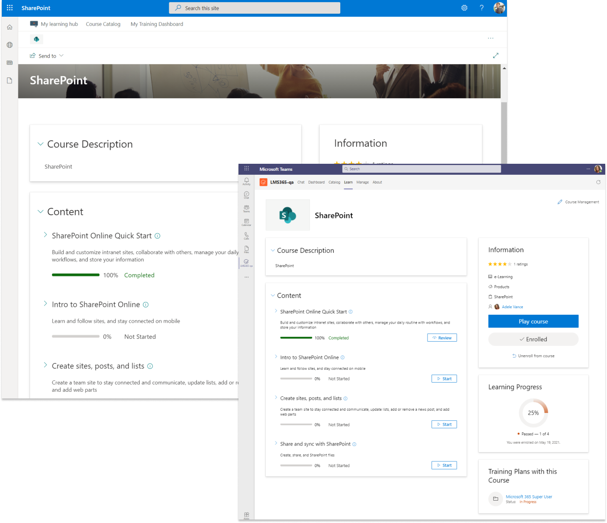Click the SharePoint help question mark

[x=482, y=8]
